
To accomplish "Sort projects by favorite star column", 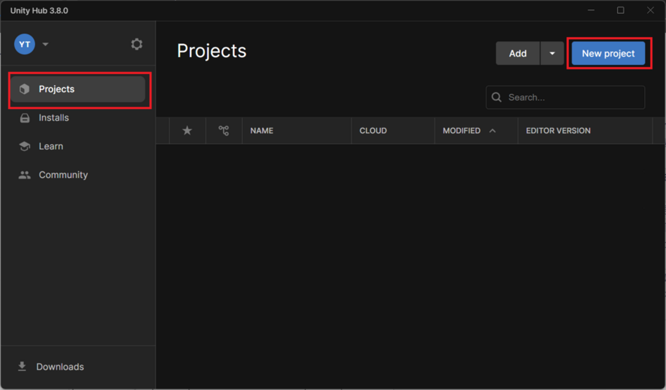I will point(187,131).
